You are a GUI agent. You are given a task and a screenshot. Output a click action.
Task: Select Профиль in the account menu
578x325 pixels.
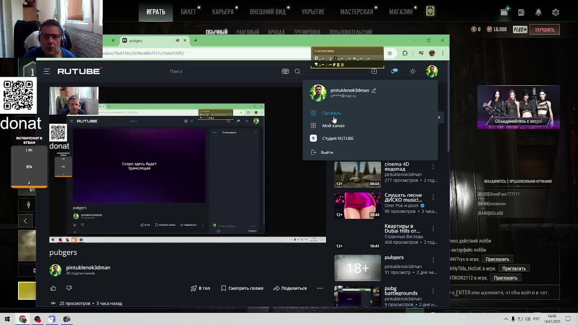click(331, 113)
